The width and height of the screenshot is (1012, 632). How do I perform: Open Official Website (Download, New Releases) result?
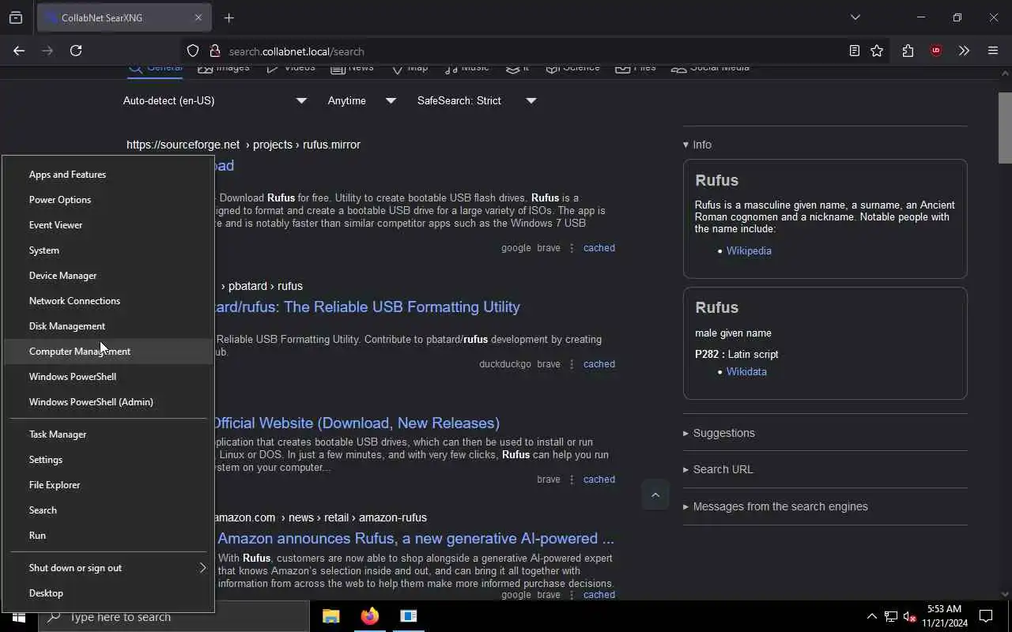(357, 423)
